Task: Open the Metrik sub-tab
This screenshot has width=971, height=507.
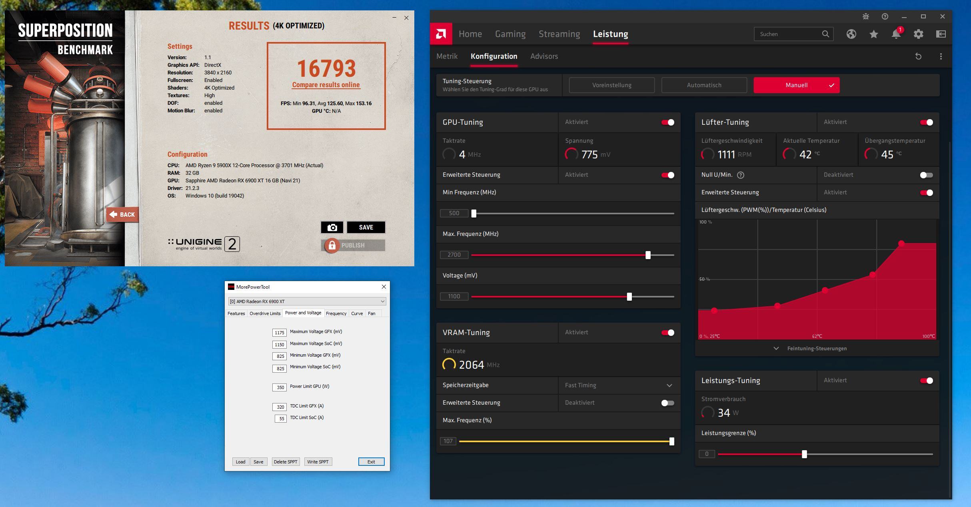Action: pyautogui.click(x=447, y=56)
